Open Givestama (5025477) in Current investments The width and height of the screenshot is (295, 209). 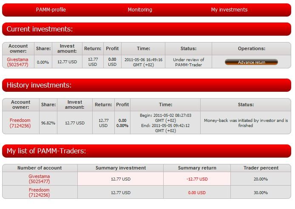pos(17,62)
